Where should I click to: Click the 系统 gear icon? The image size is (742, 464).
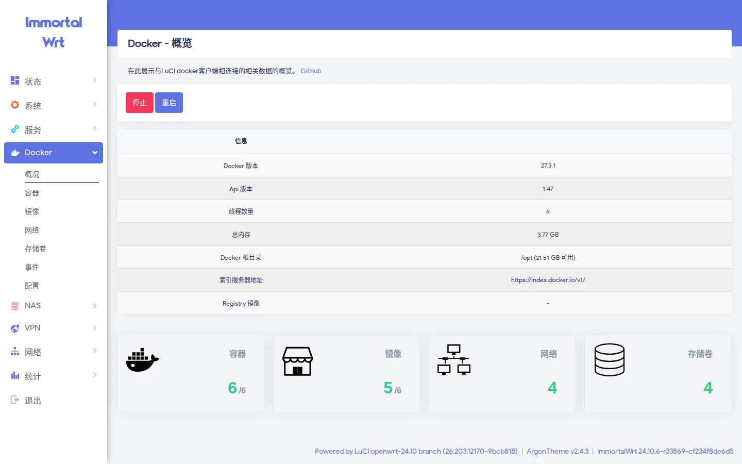[x=15, y=105]
